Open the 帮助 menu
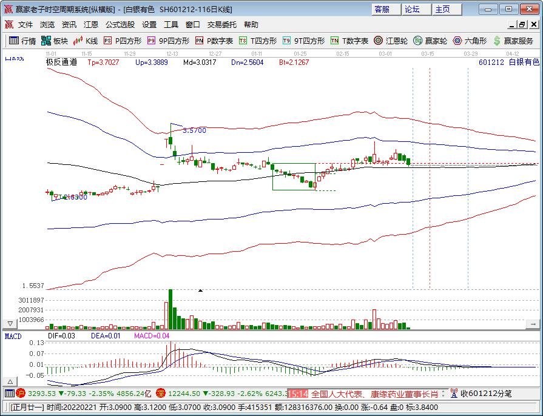543x416 pixels. coord(251,25)
